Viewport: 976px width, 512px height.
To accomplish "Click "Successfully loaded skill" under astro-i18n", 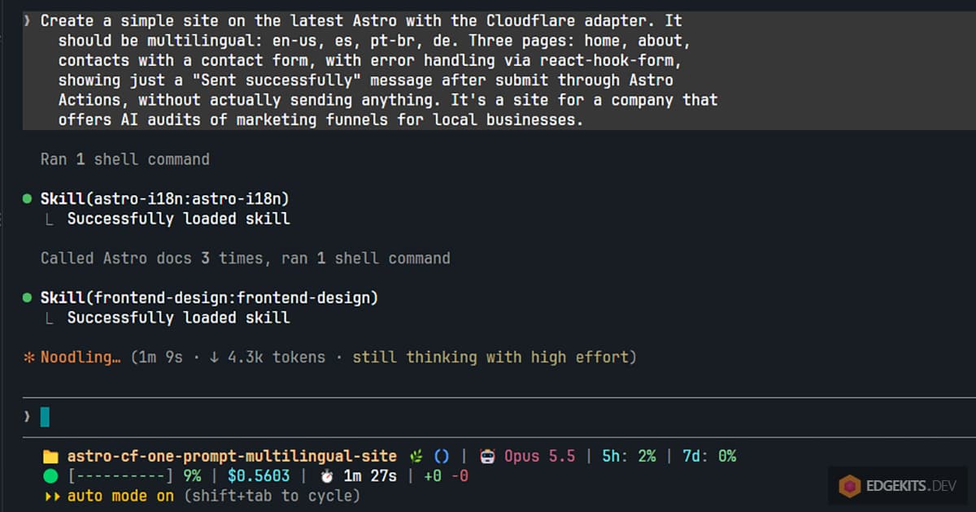I will click(178, 219).
